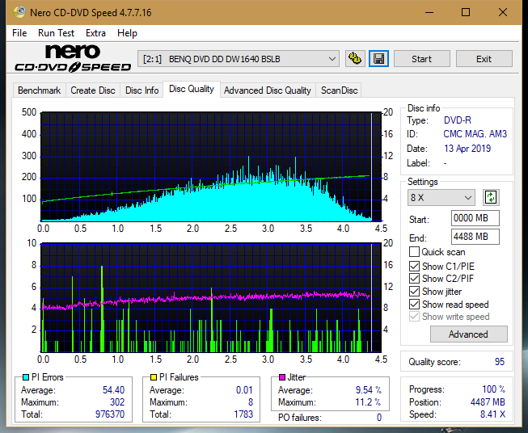The height and width of the screenshot is (433, 528).
Task: Click Jitter average 9.54 %
Action: 369,390
